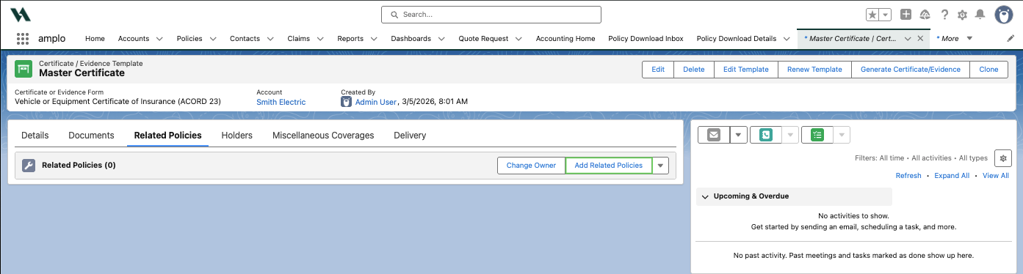Open the Contacts nav dropdown chevron

point(270,38)
